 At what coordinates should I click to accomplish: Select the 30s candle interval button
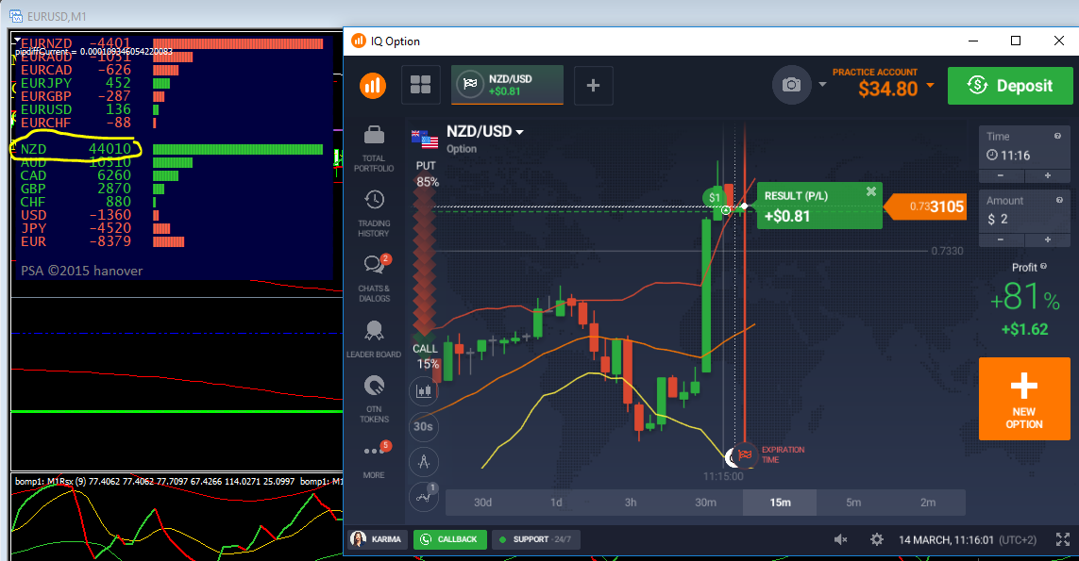click(423, 426)
